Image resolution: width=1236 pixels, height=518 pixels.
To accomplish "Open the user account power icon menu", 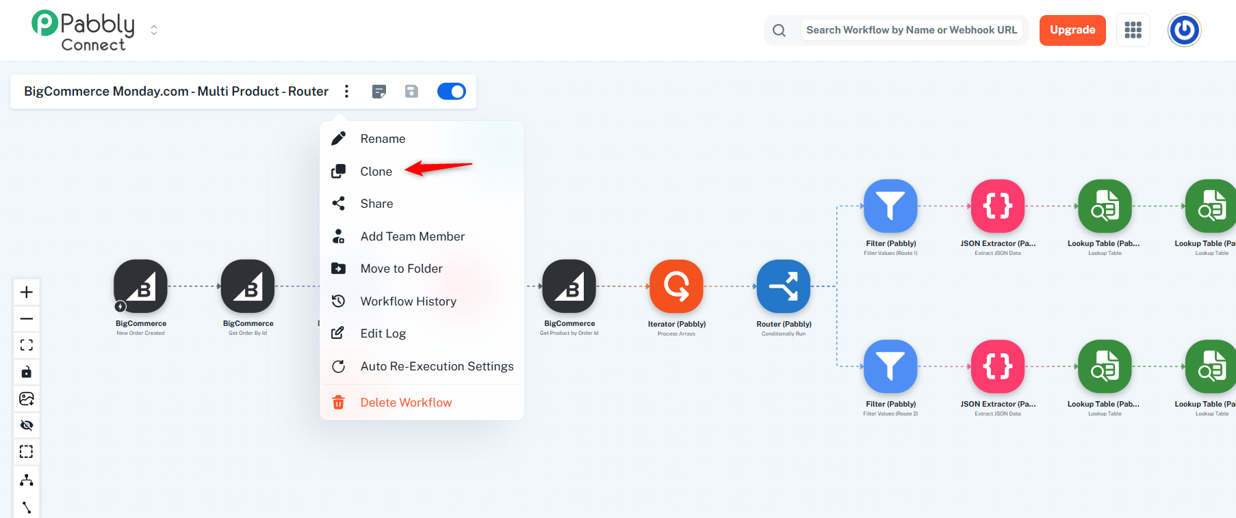I will coord(1184,30).
